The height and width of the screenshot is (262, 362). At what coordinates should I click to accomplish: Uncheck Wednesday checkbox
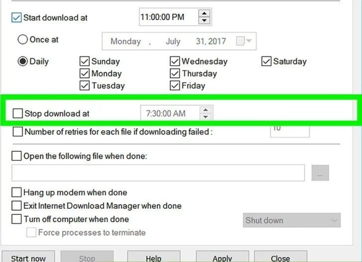175,61
